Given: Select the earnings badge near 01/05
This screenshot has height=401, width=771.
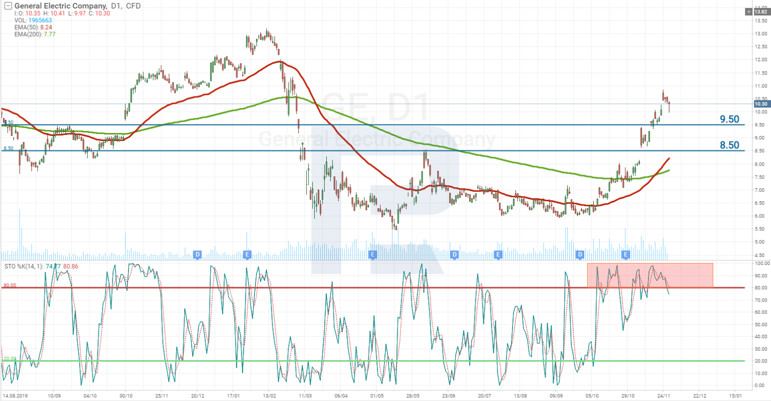Looking at the screenshot, I should 372,254.
